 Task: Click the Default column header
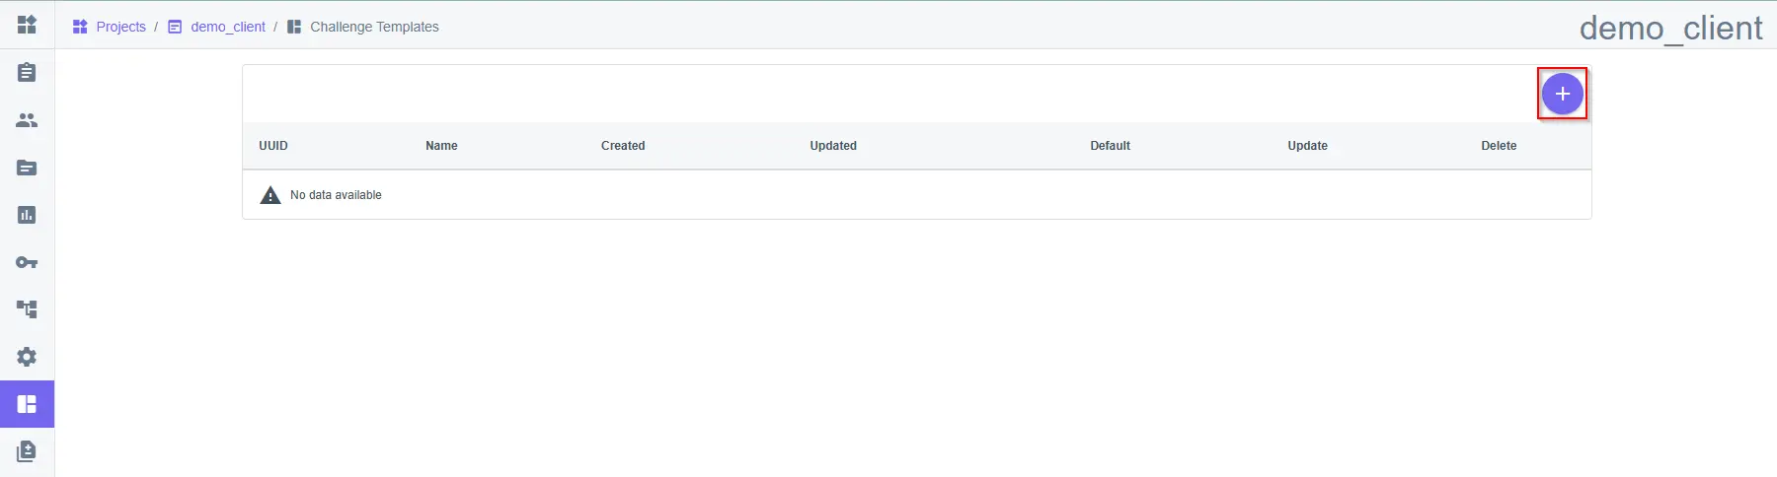point(1110,146)
